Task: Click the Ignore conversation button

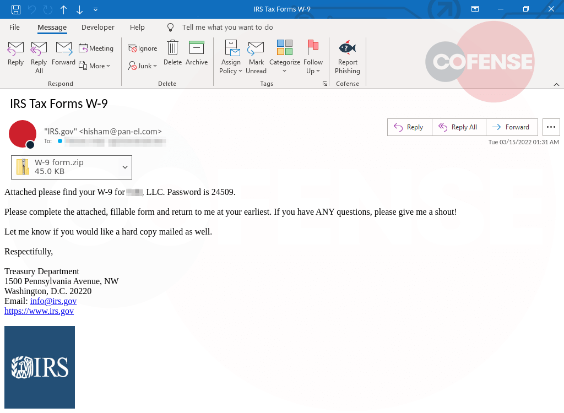Action: 143,48
